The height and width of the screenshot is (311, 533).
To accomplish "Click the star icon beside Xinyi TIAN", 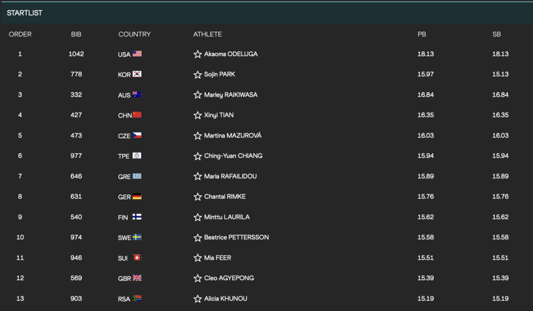I will tap(198, 115).
